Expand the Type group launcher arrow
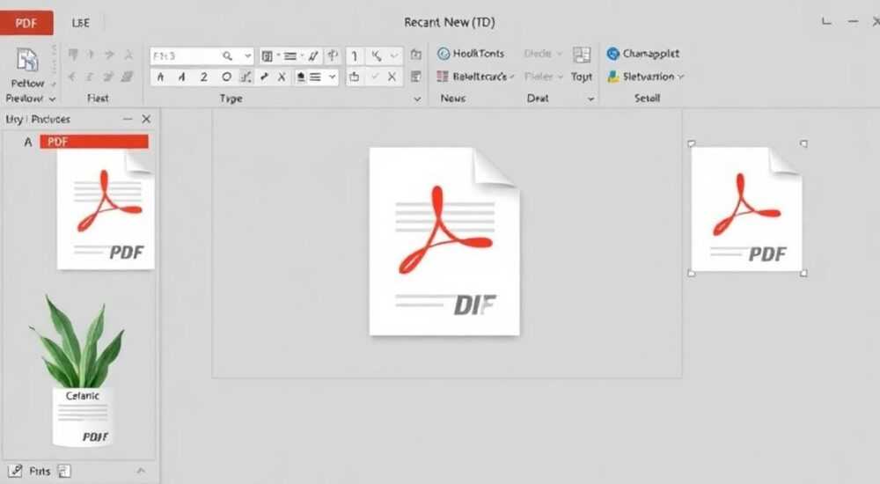 (x=417, y=99)
